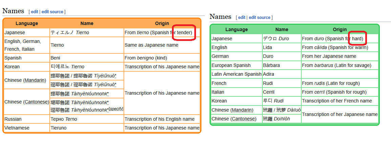The image size is (391, 141).
Task: Select the Spanish language cell
Action: coord(27,58)
